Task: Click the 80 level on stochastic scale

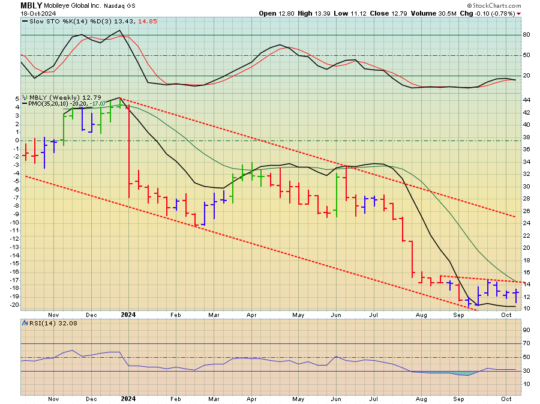Action: click(526, 35)
